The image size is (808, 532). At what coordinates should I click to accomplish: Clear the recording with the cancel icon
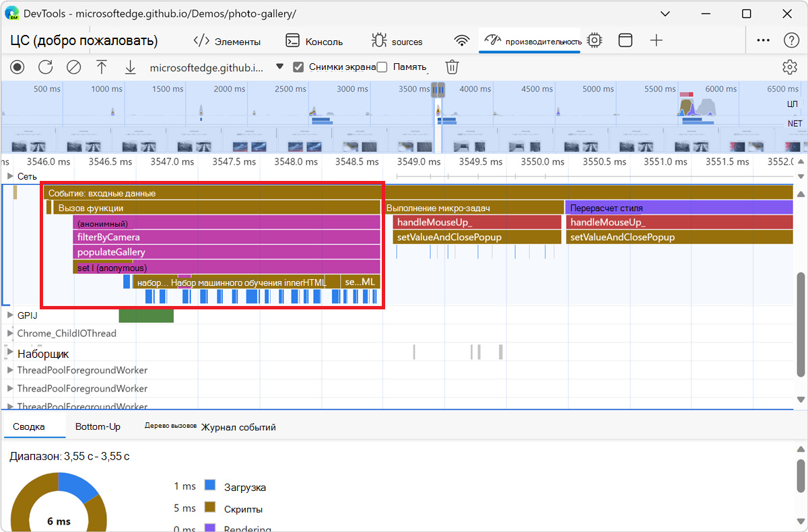point(73,67)
